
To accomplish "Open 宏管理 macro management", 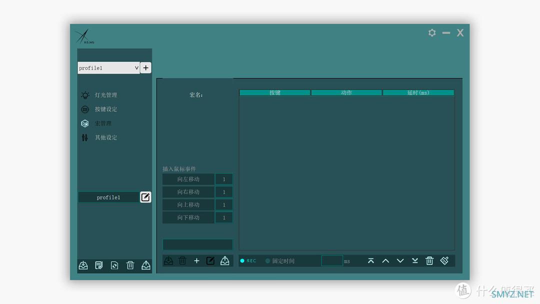I will pyautogui.click(x=103, y=123).
